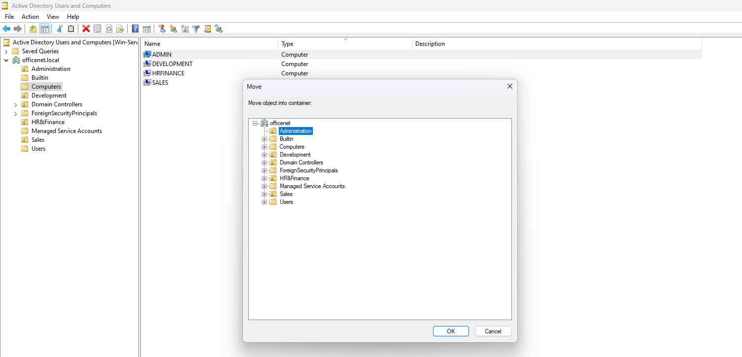Expand Sales node in Move dialog
Viewport: 742px width, 357px height.
point(265,194)
